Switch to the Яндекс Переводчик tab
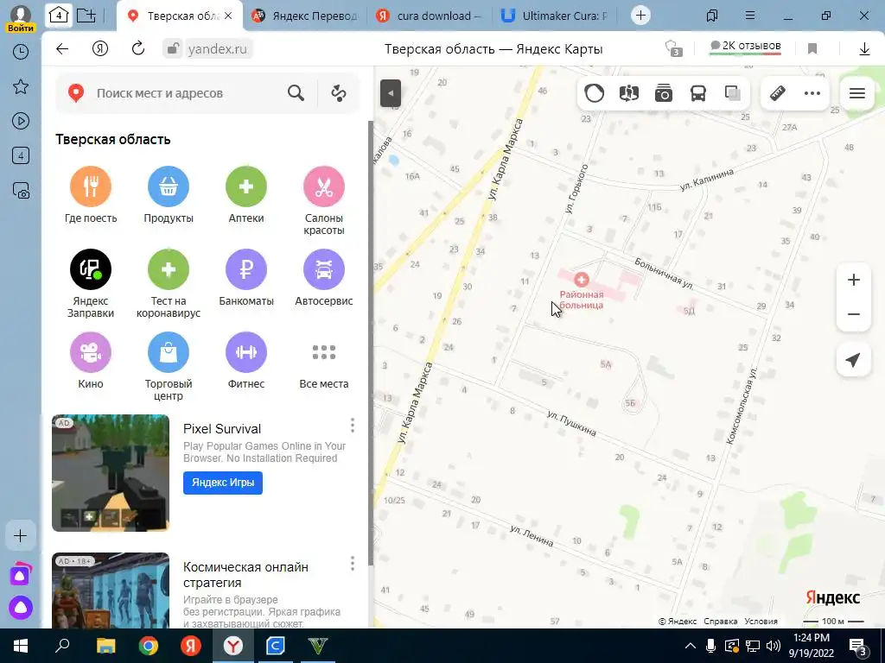This screenshot has width=885, height=663. [x=305, y=16]
